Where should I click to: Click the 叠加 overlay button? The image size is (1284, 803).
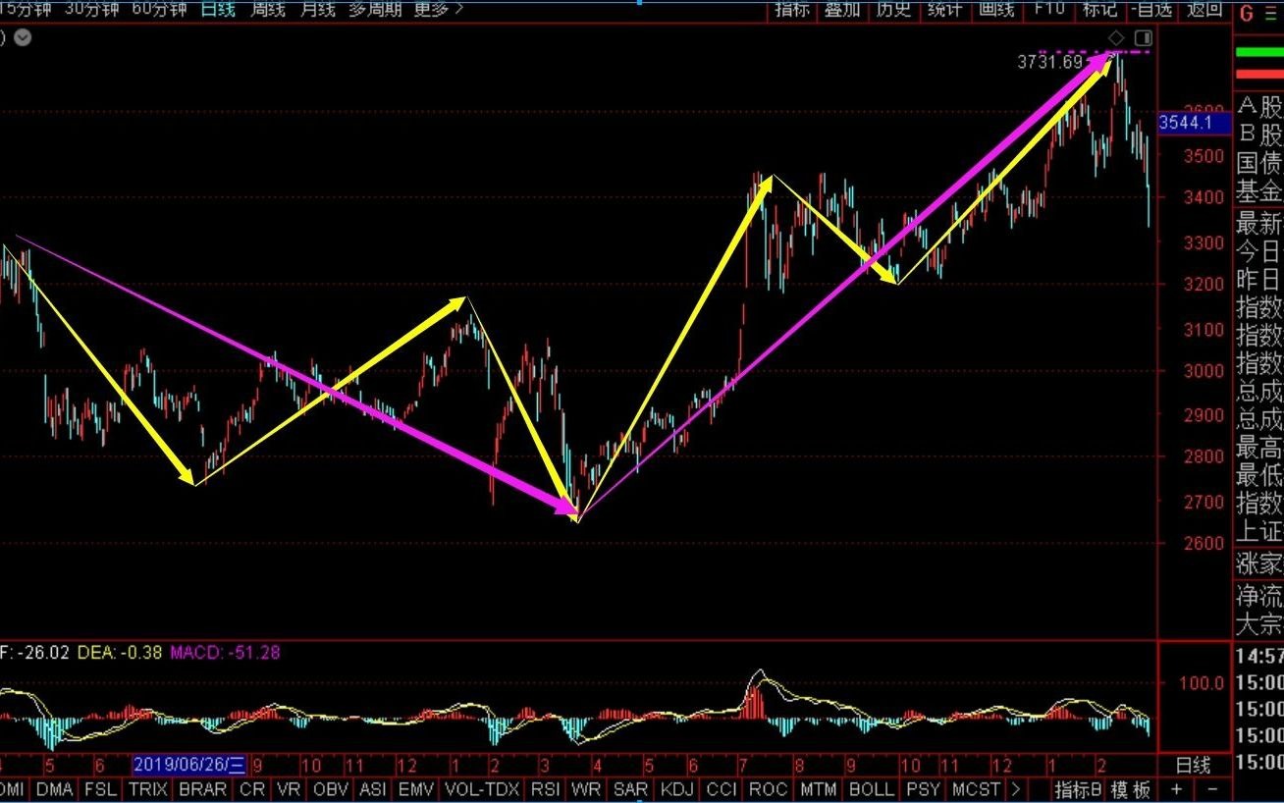pyautogui.click(x=842, y=9)
